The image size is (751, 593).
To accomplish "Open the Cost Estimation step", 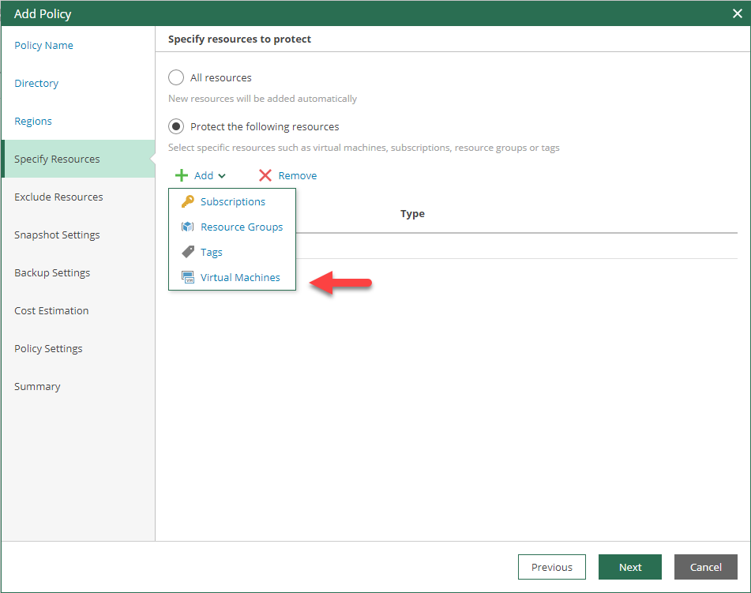I will coord(51,310).
